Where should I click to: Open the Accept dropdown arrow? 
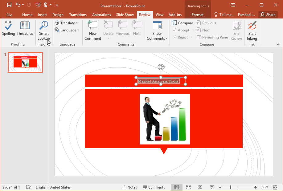(x=193, y=30)
